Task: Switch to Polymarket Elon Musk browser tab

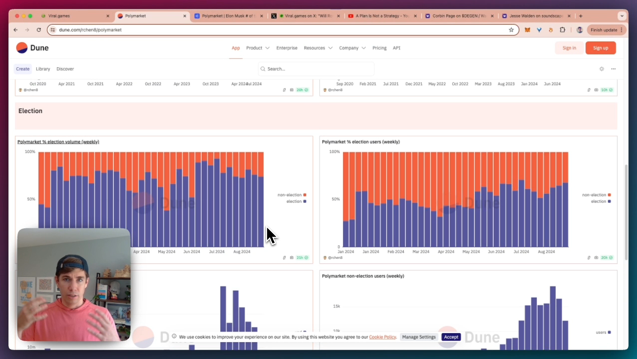Action: 228,16
